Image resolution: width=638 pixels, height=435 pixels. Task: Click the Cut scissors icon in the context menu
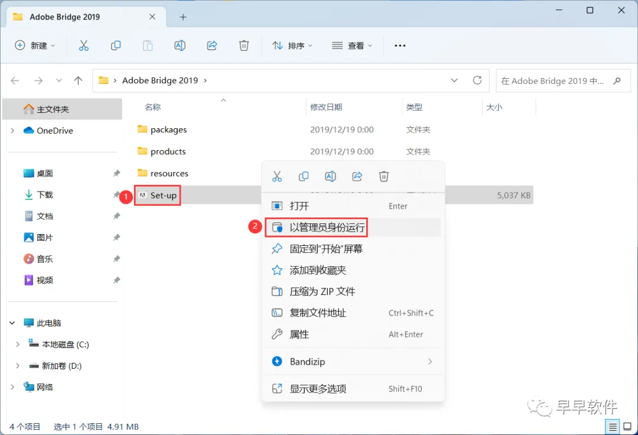pyautogui.click(x=277, y=176)
